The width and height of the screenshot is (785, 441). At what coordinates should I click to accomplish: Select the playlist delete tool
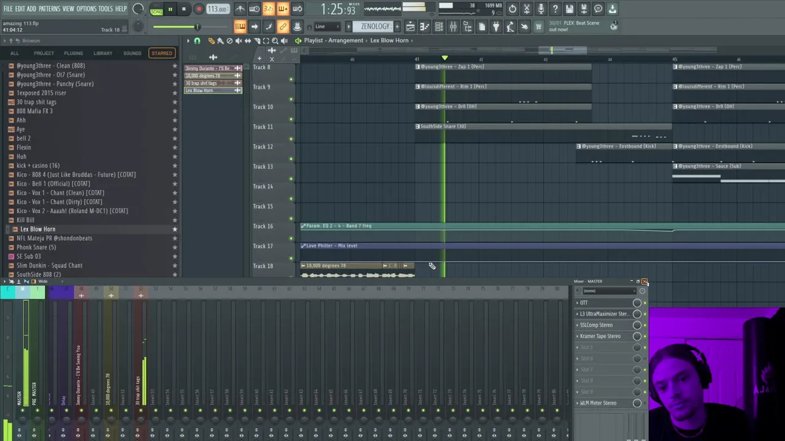[x=229, y=40]
